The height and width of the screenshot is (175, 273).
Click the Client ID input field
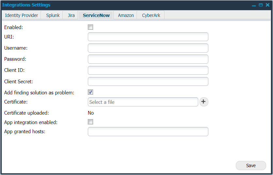148,70
